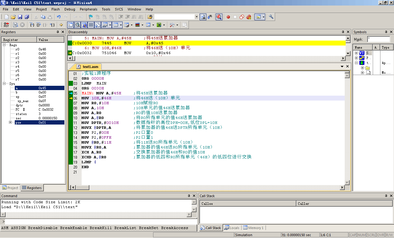
Task: Expand the psw register node
Action: [x=10, y=122]
